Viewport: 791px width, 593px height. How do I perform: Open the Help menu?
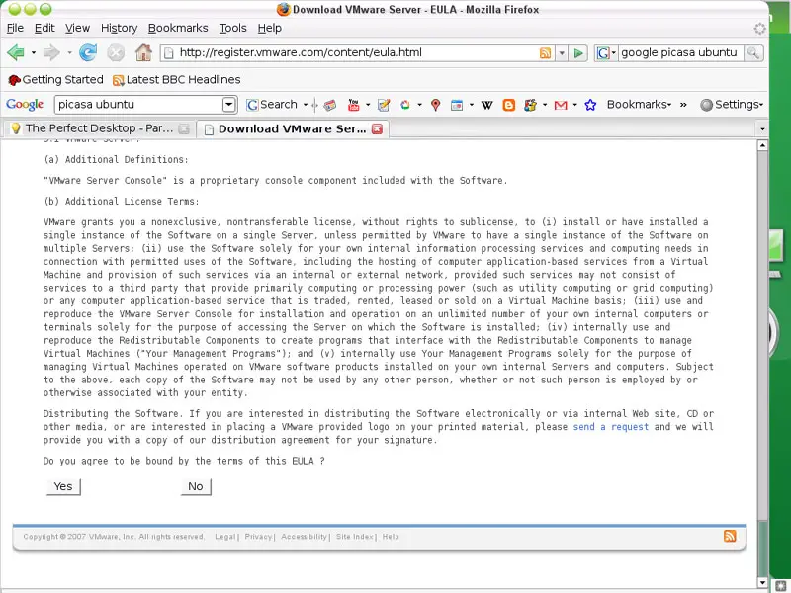coord(269,29)
